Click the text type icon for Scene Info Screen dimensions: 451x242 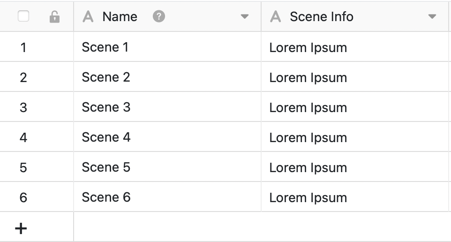tap(276, 17)
